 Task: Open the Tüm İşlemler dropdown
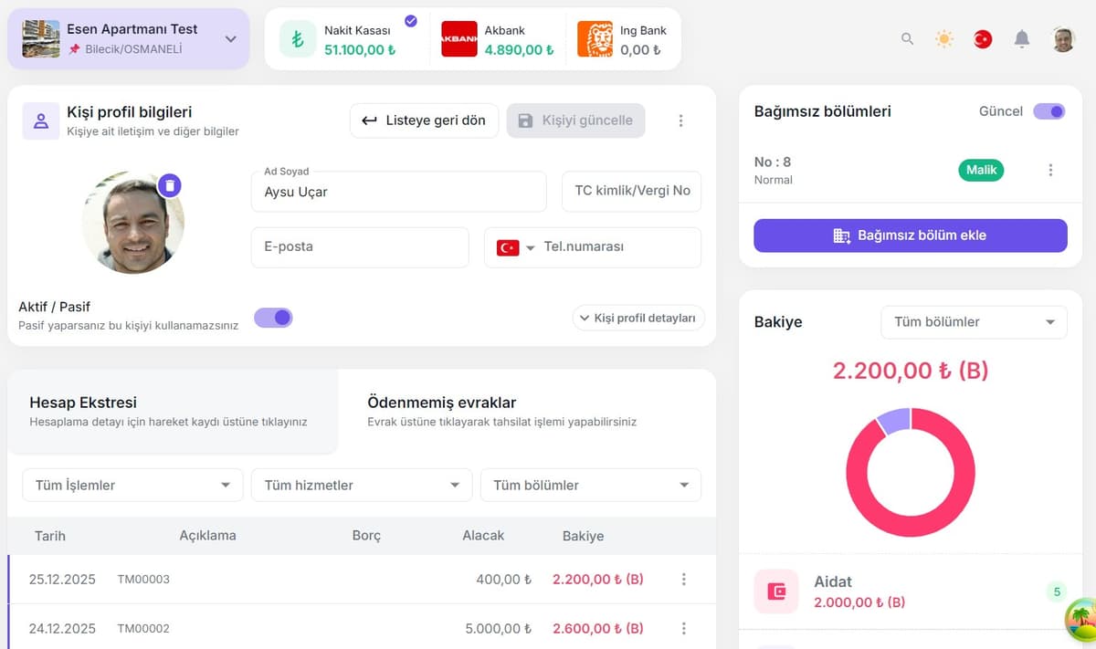(132, 485)
